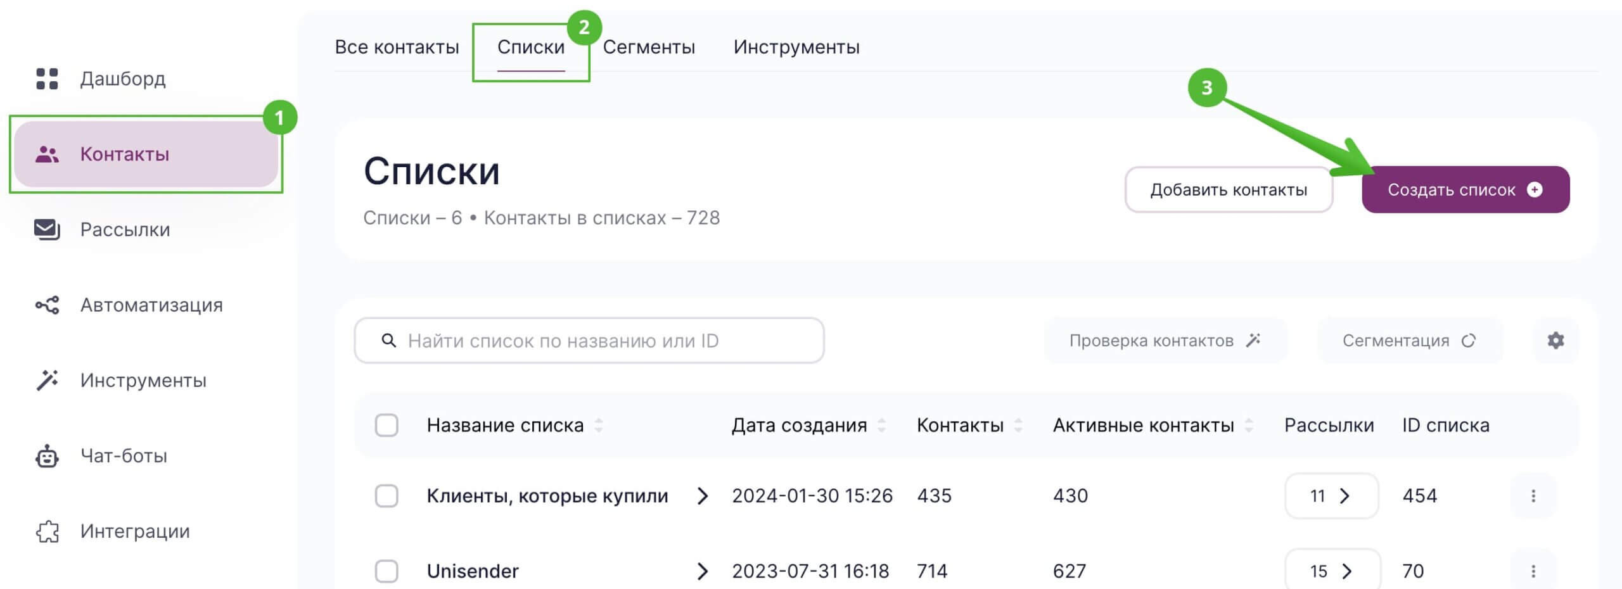The image size is (1622, 589).
Task: Click the Списки – 6 summary text
Action: tap(412, 218)
